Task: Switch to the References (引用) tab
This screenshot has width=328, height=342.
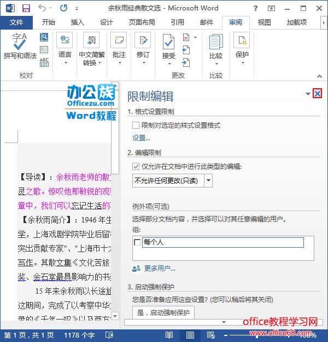Action: pyautogui.click(x=178, y=22)
